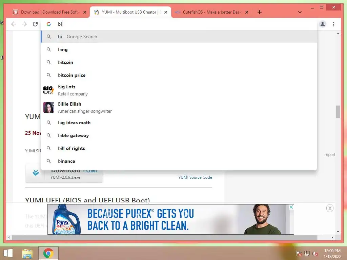
Task: Click the magnifier icon beside "bing"
Action: coord(49,49)
